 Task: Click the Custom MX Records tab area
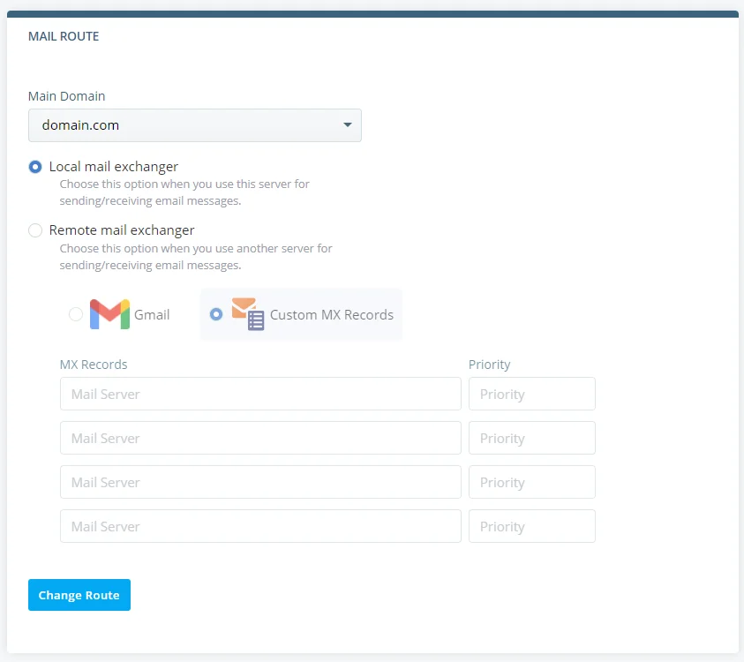[x=300, y=313]
